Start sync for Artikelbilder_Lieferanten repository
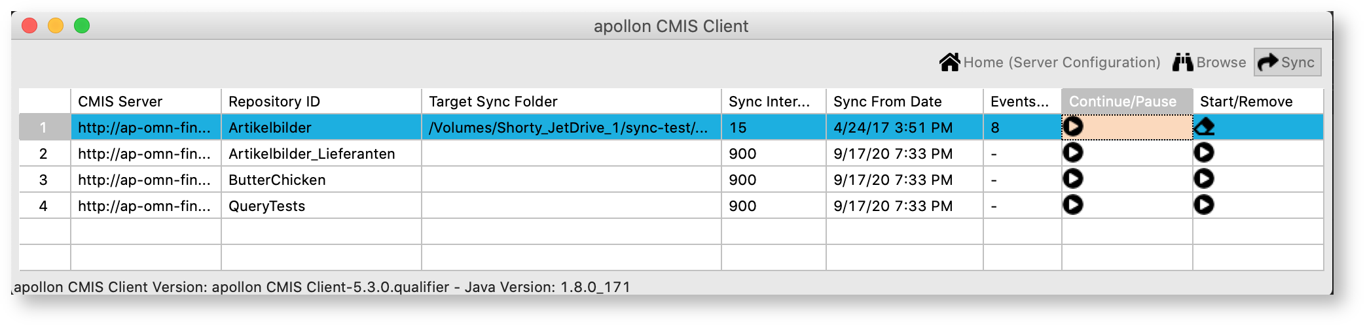This screenshot has height=326, width=1365. pos(1204,152)
